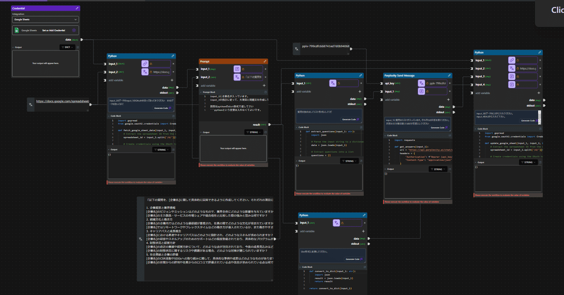This screenshot has width=564, height=295.
Task: Click the docs.google.com spreadsheet URL text field
Action: click(62, 101)
